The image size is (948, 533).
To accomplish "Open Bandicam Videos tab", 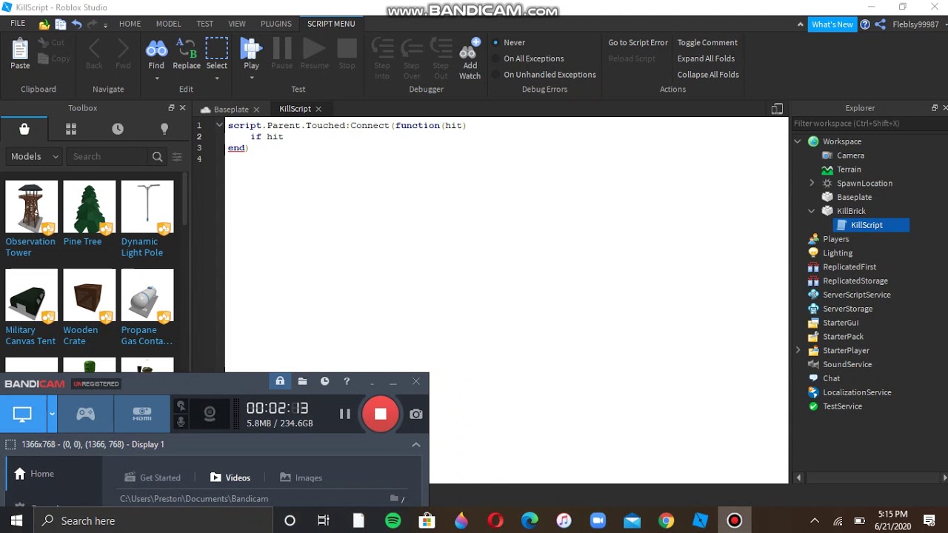I will 230,477.
